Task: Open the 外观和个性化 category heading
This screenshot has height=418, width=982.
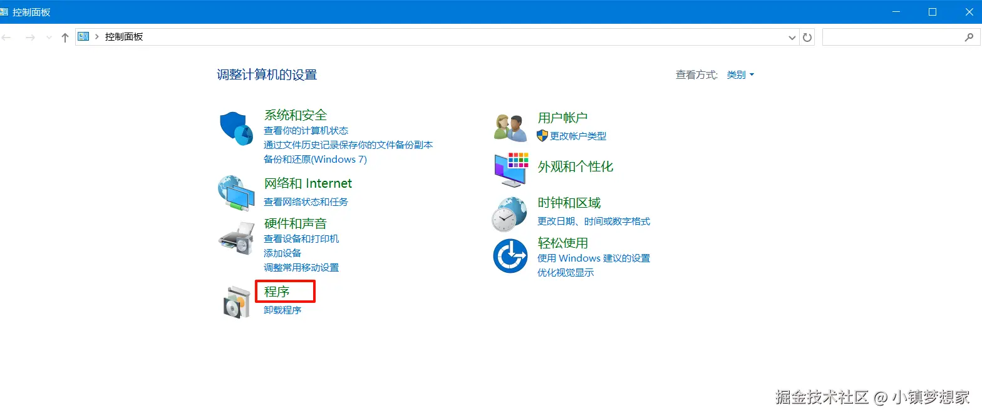Action: pyautogui.click(x=576, y=166)
